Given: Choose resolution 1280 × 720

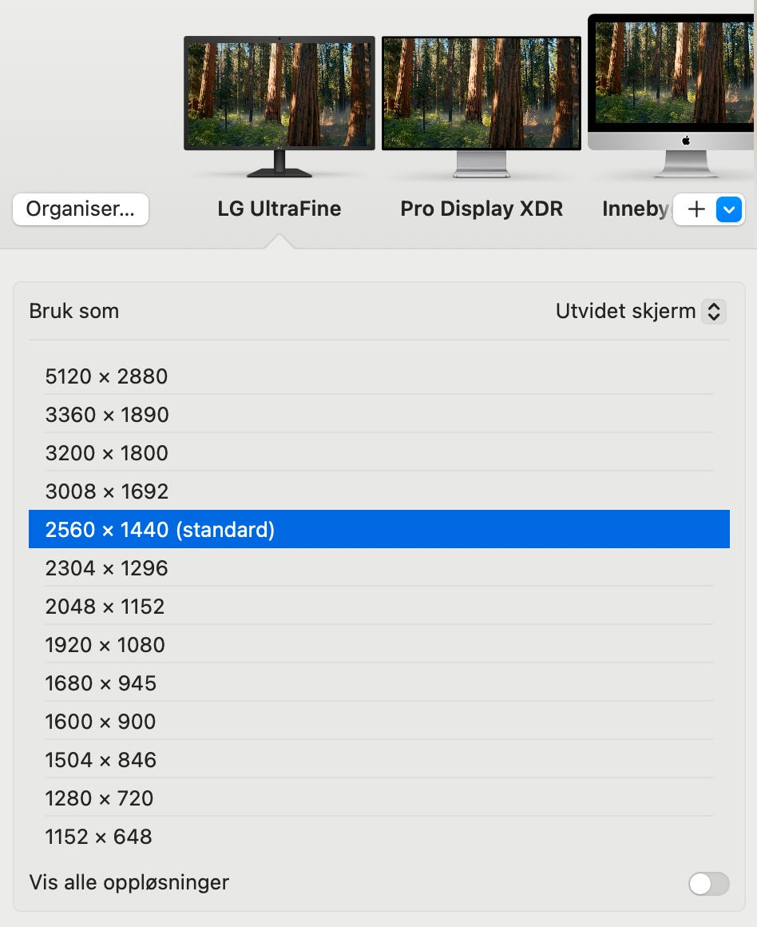Looking at the screenshot, I should (378, 798).
